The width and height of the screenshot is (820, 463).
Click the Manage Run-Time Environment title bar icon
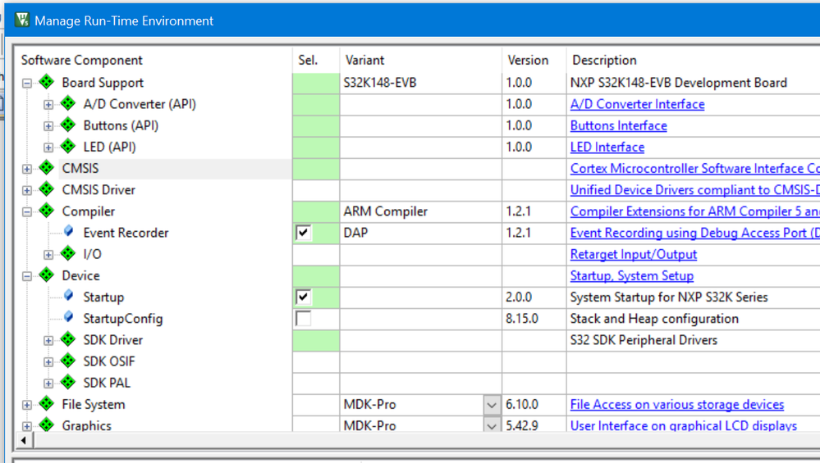coord(22,20)
